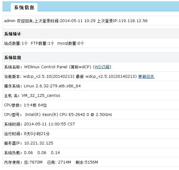Click the 系统时间 value row
Screen dimensions: 179x170
(91, 124)
